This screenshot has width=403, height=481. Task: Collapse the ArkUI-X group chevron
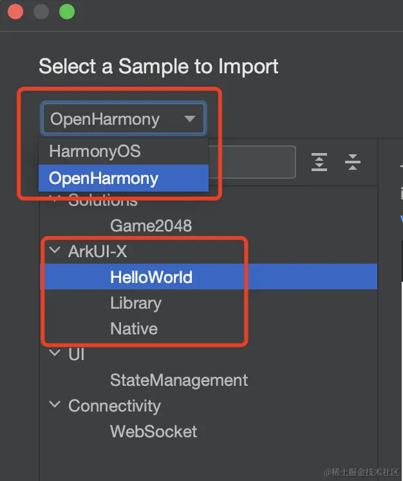pyautogui.click(x=55, y=250)
